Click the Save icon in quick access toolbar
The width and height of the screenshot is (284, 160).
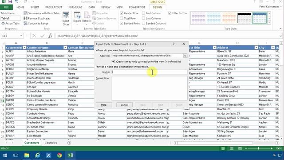(10, 2)
